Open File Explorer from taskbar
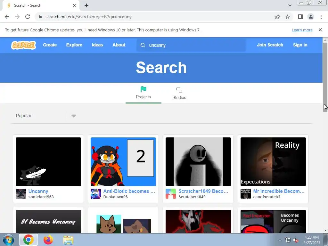Viewport: 328px width, 246px height. pos(68,240)
